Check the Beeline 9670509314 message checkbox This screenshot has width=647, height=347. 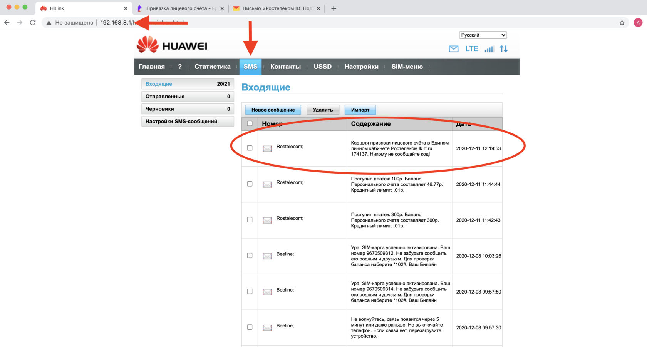(x=250, y=291)
